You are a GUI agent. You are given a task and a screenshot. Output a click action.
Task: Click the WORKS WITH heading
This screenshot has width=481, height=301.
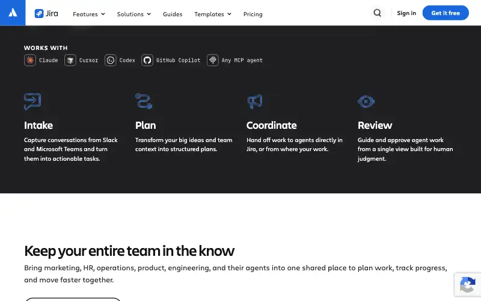(x=46, y=48)
